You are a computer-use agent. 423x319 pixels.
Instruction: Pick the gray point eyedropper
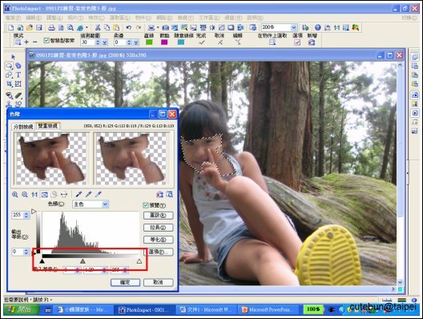(x=88, y=194)
